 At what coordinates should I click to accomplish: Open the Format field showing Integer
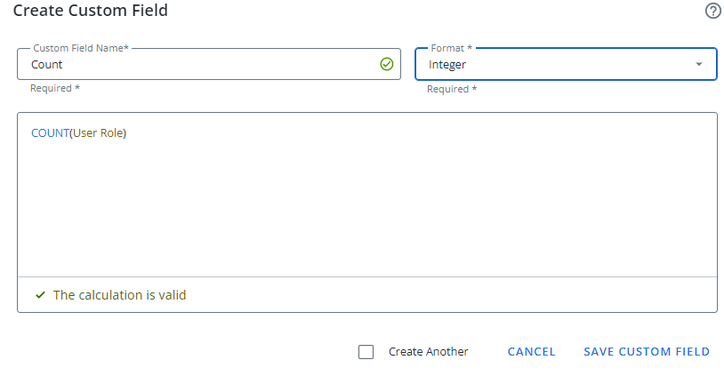click(551, 64)
